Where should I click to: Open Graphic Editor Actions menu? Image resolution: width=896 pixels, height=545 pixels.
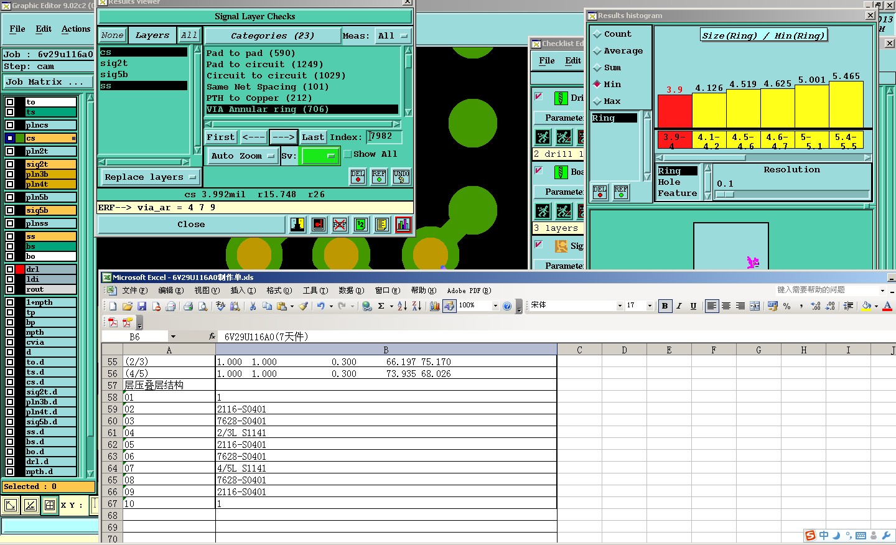coord(76,29)
